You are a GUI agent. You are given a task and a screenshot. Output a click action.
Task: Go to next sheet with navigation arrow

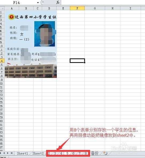(x=8, y=153)
